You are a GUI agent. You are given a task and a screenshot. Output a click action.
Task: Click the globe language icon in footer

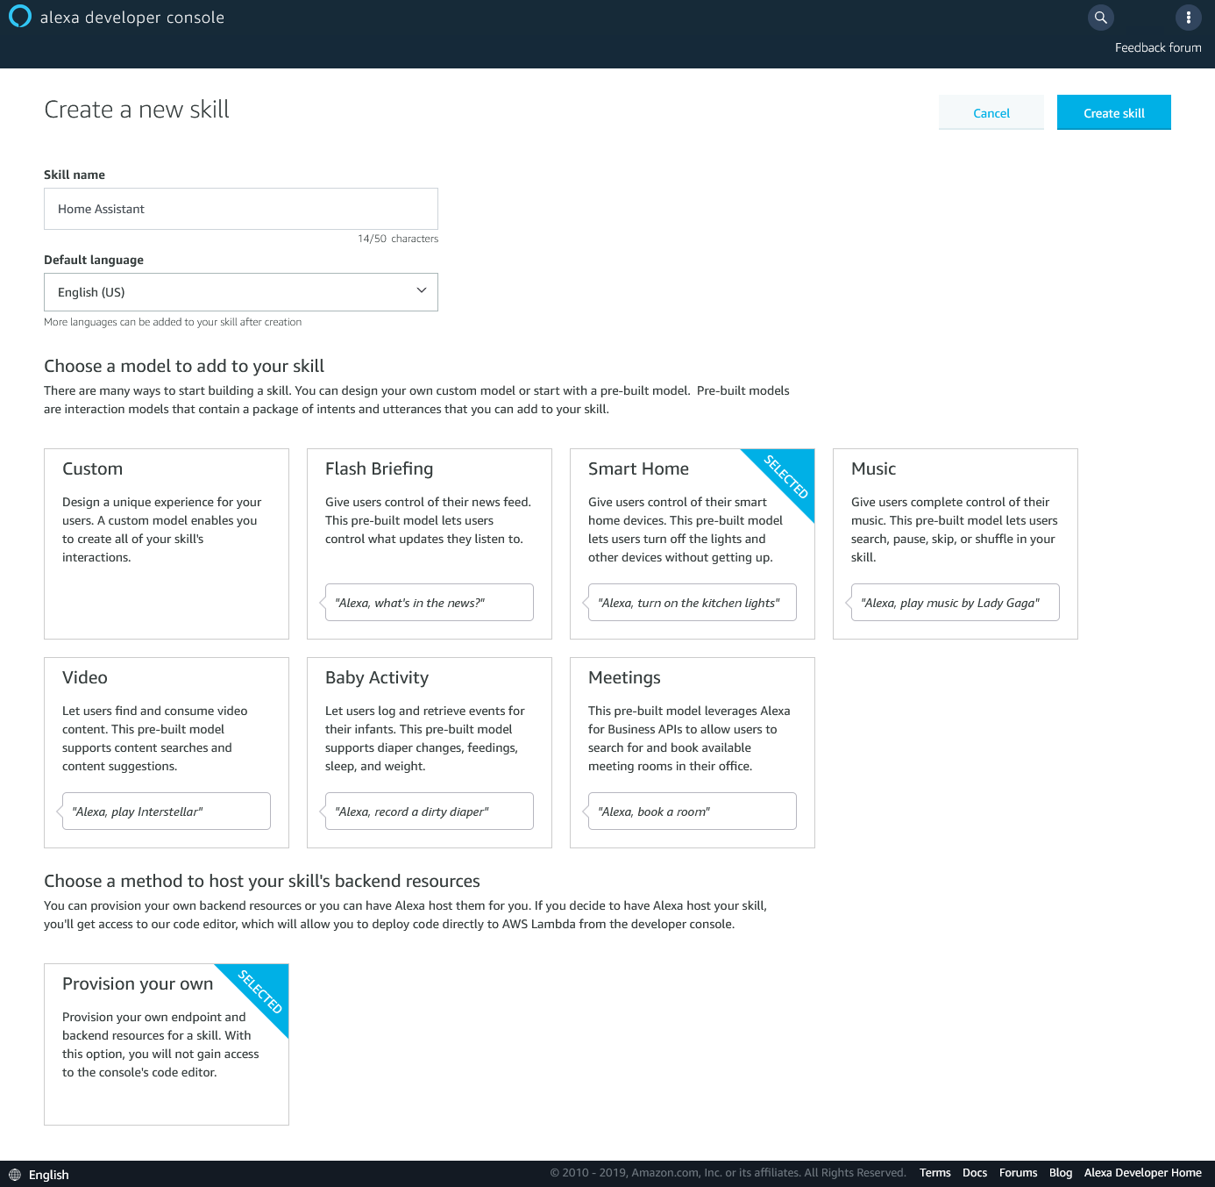(x=15, y=1175)
